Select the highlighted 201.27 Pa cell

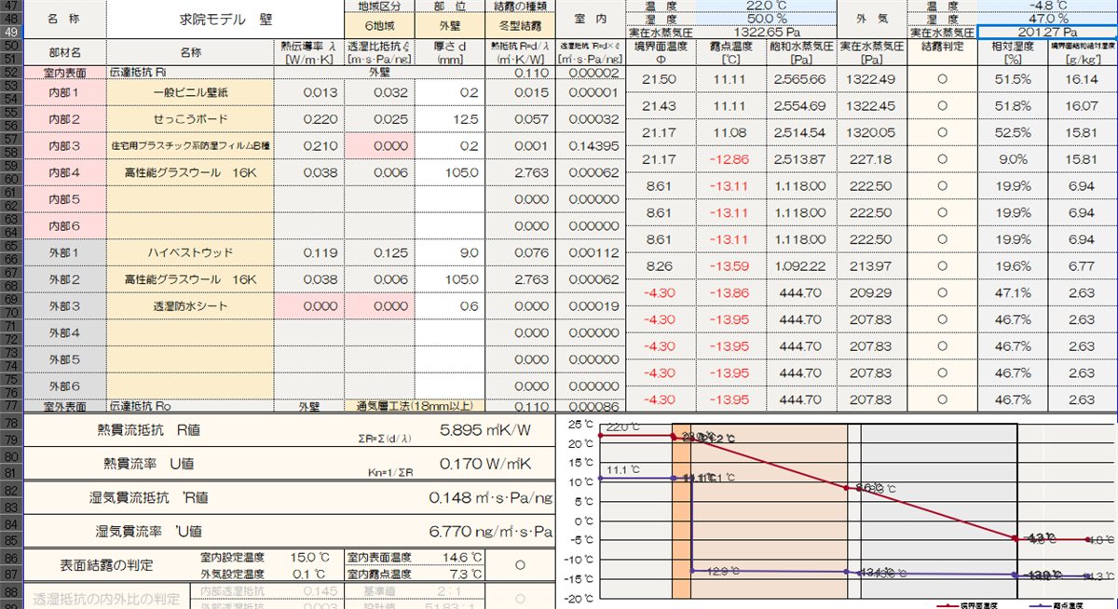tap(1049, 32)
